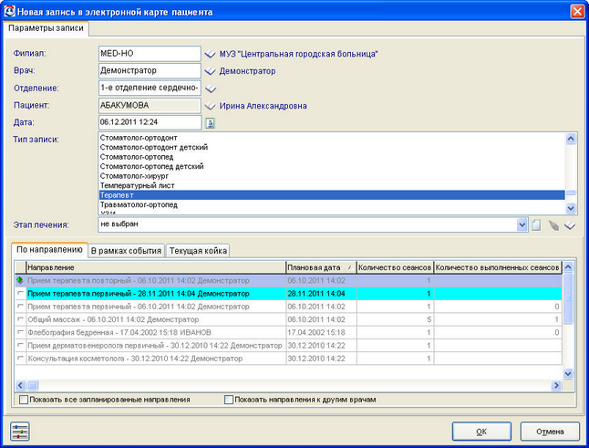Viewport: 589px width, 448px height.
Task: Switch to По направлению tab
Action: (x=49, y=250)
